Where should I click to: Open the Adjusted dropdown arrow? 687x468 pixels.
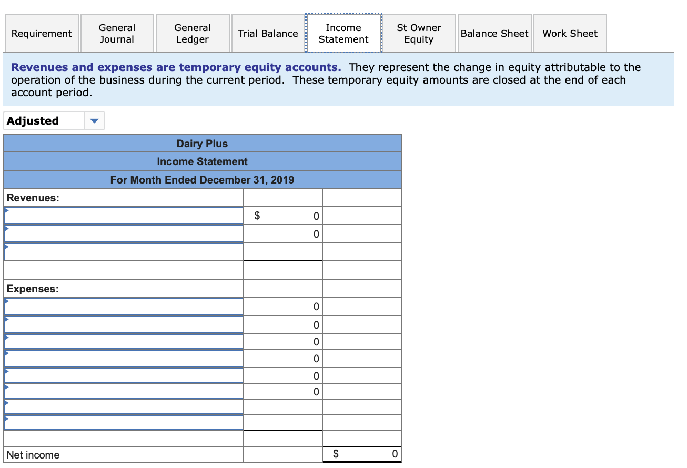pyautogui.click(x=94, y=120)
